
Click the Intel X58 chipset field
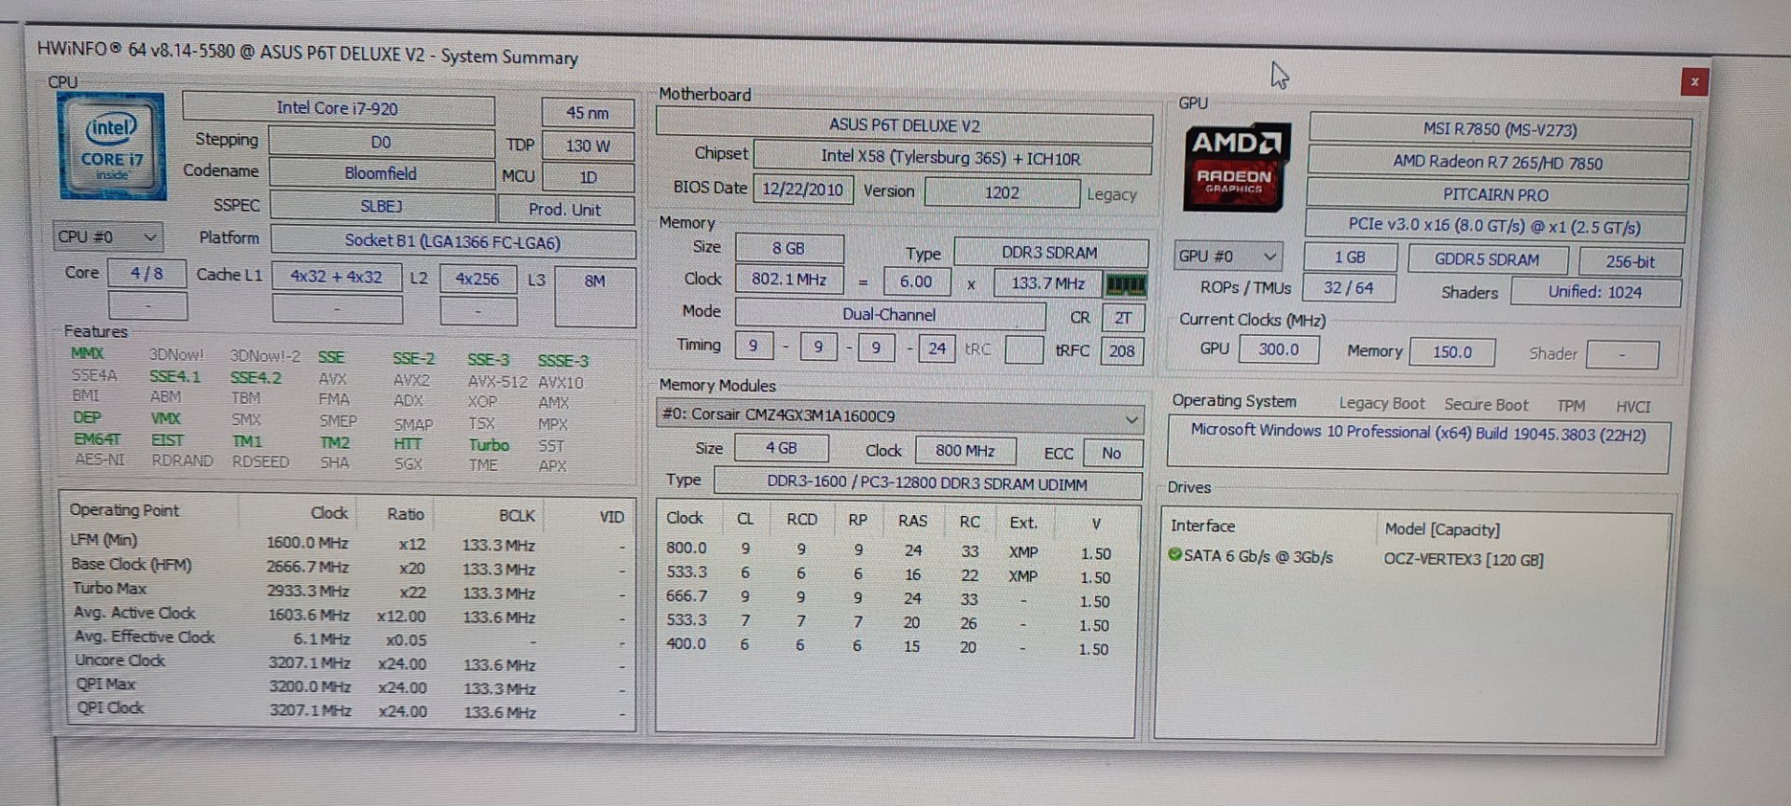pyautogui.click(x=951, y=158)
